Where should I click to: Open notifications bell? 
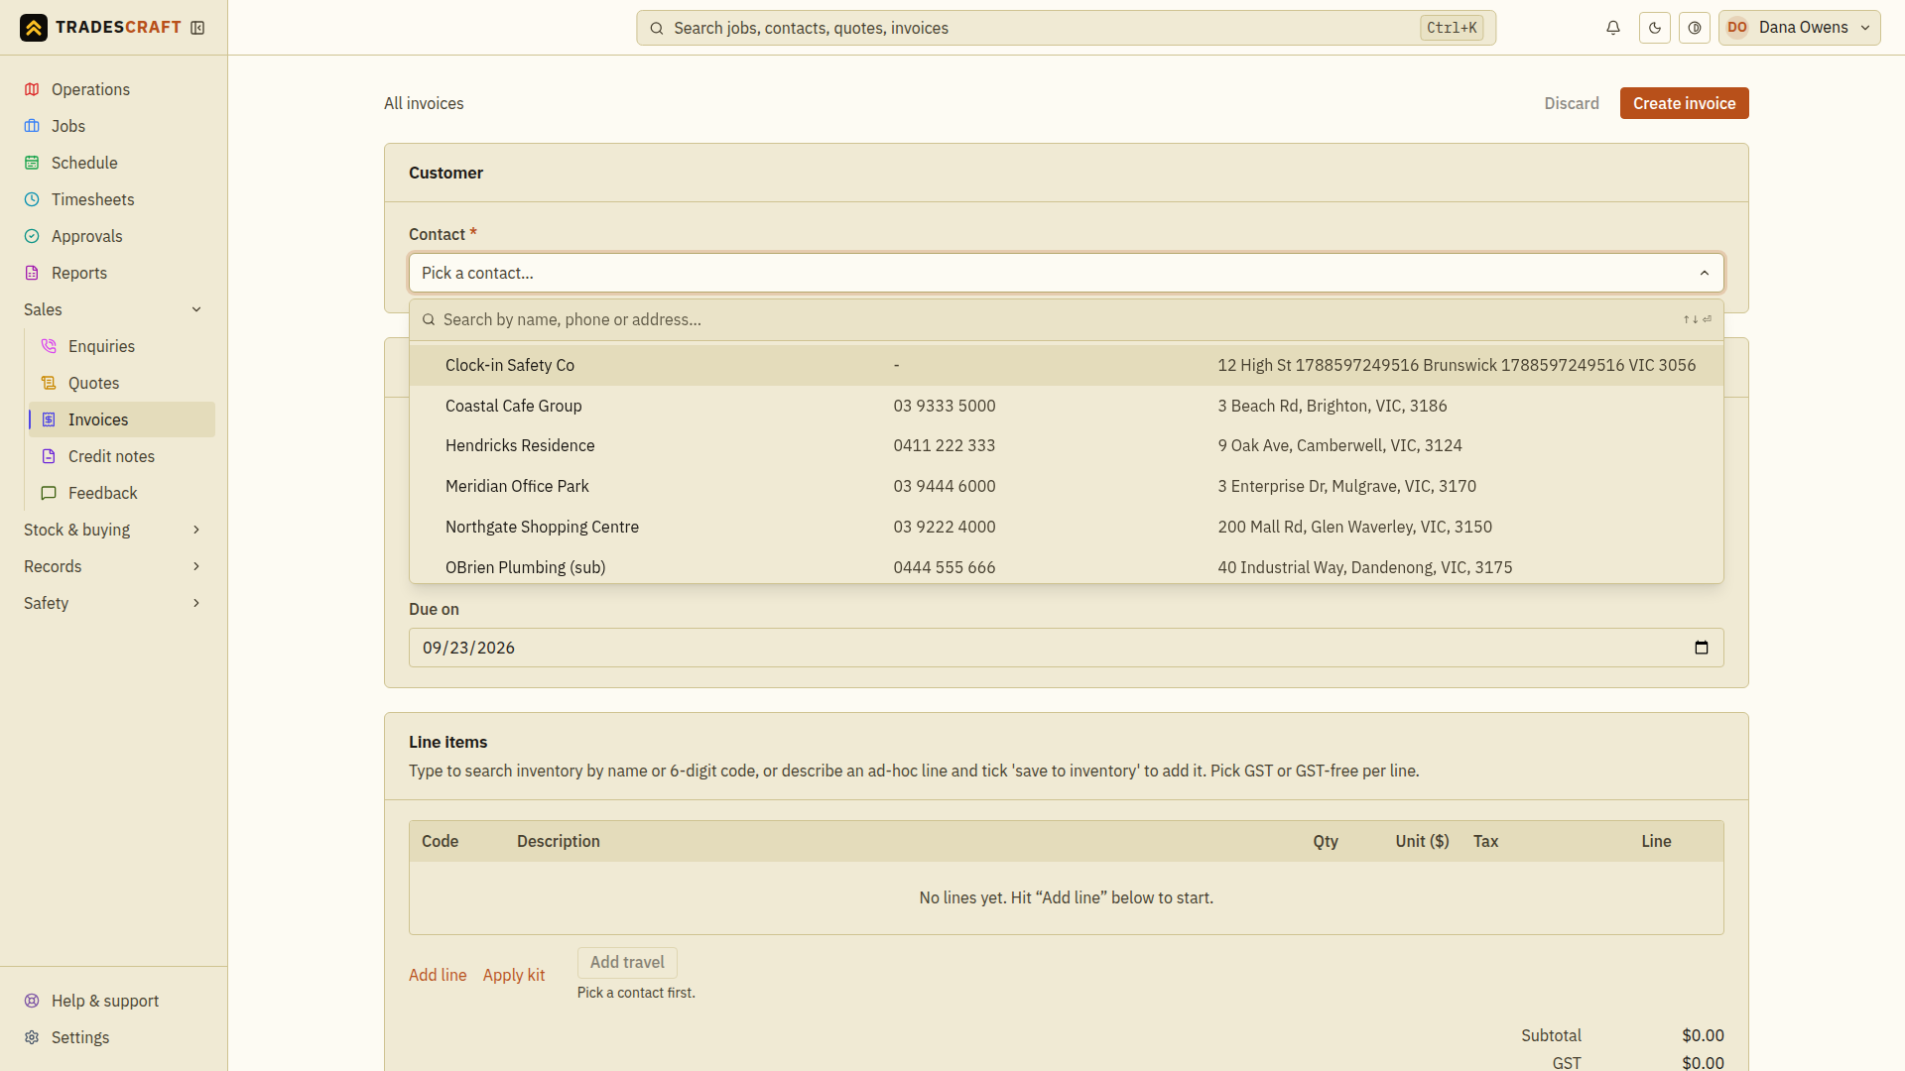pos(1613,28)
